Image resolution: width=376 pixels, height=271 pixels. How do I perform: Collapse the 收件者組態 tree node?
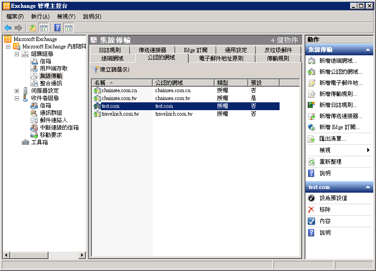click(x=17, y=98)
